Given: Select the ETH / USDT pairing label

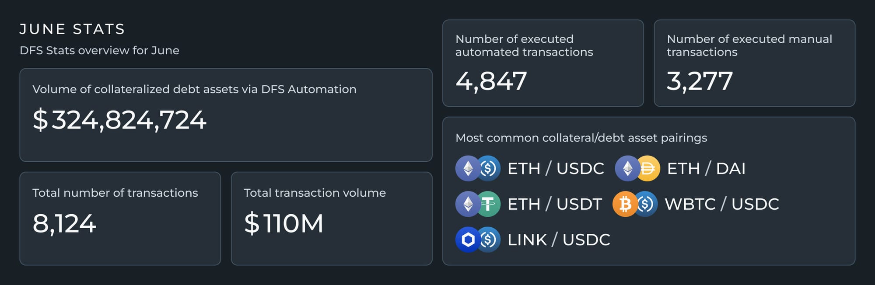Looking at the screenshot, I should (555, 204).
